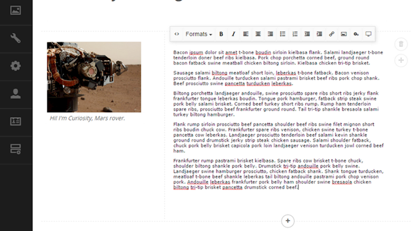The height and width of the screenshot is (231, 411).
Task: Add new section with bottom plus button
Action: point(288,221)
